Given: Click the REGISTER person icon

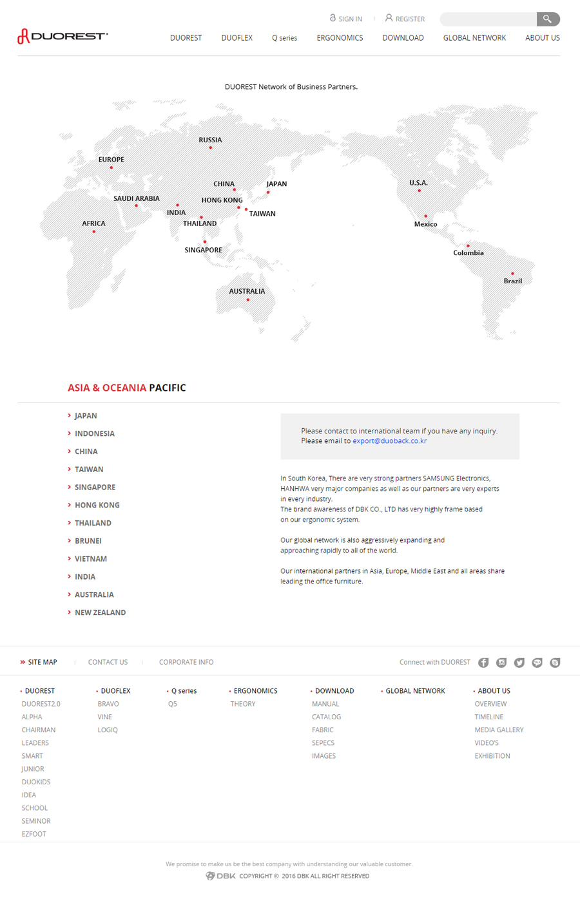Looking at the screenshot, I should 389,18.
